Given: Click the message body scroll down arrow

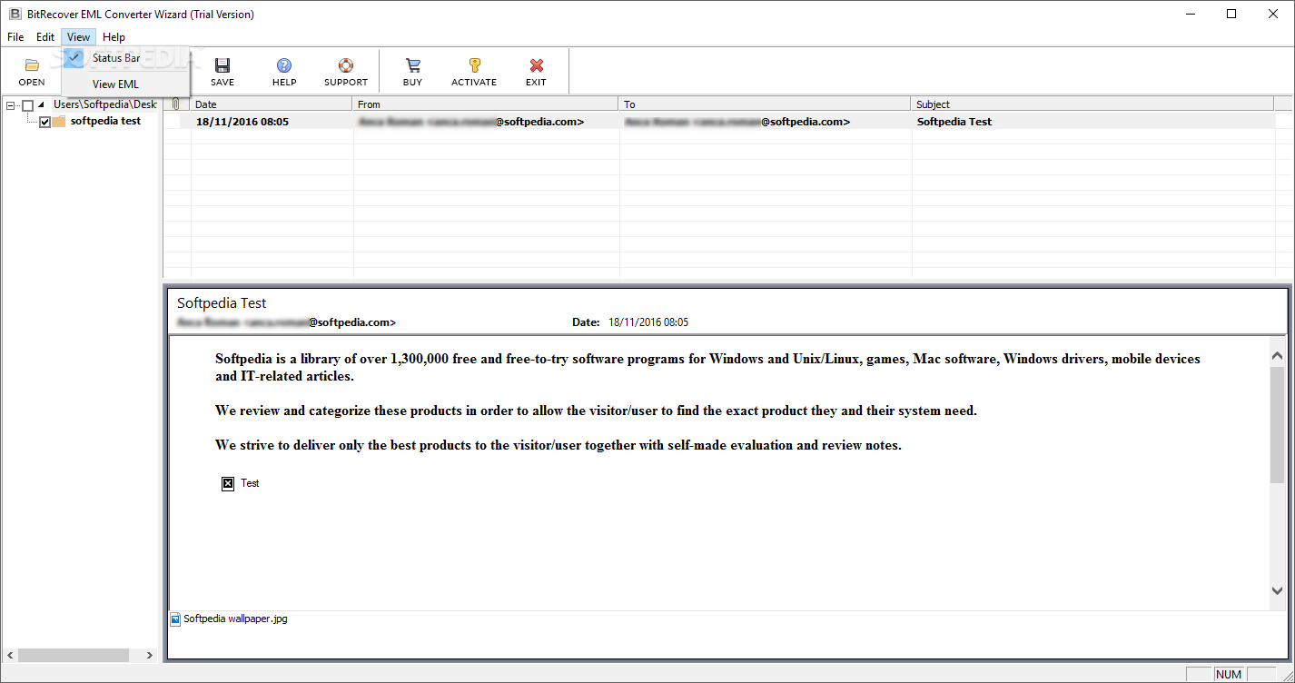Looking at the screenshot, I should (1277, 590).
